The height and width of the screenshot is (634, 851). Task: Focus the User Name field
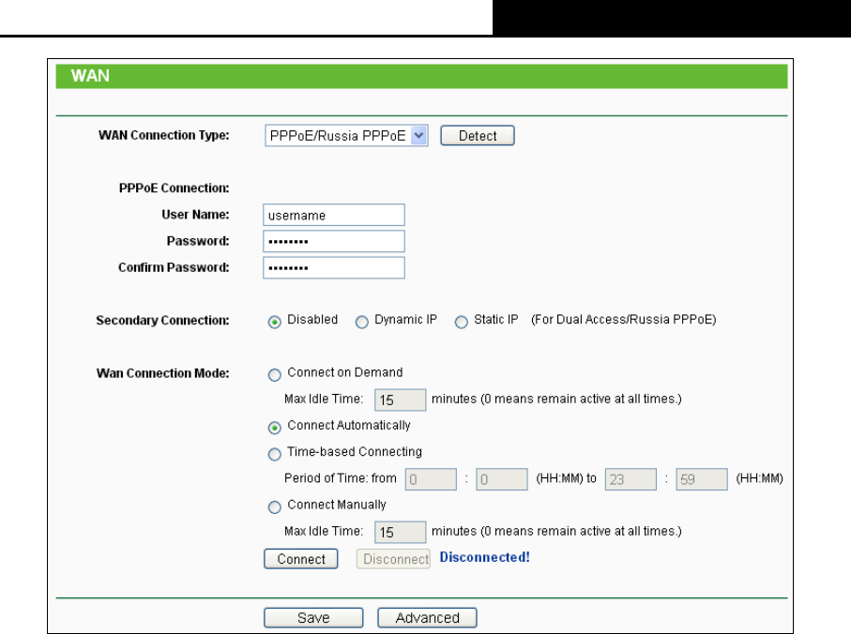[x=334, y=215]
